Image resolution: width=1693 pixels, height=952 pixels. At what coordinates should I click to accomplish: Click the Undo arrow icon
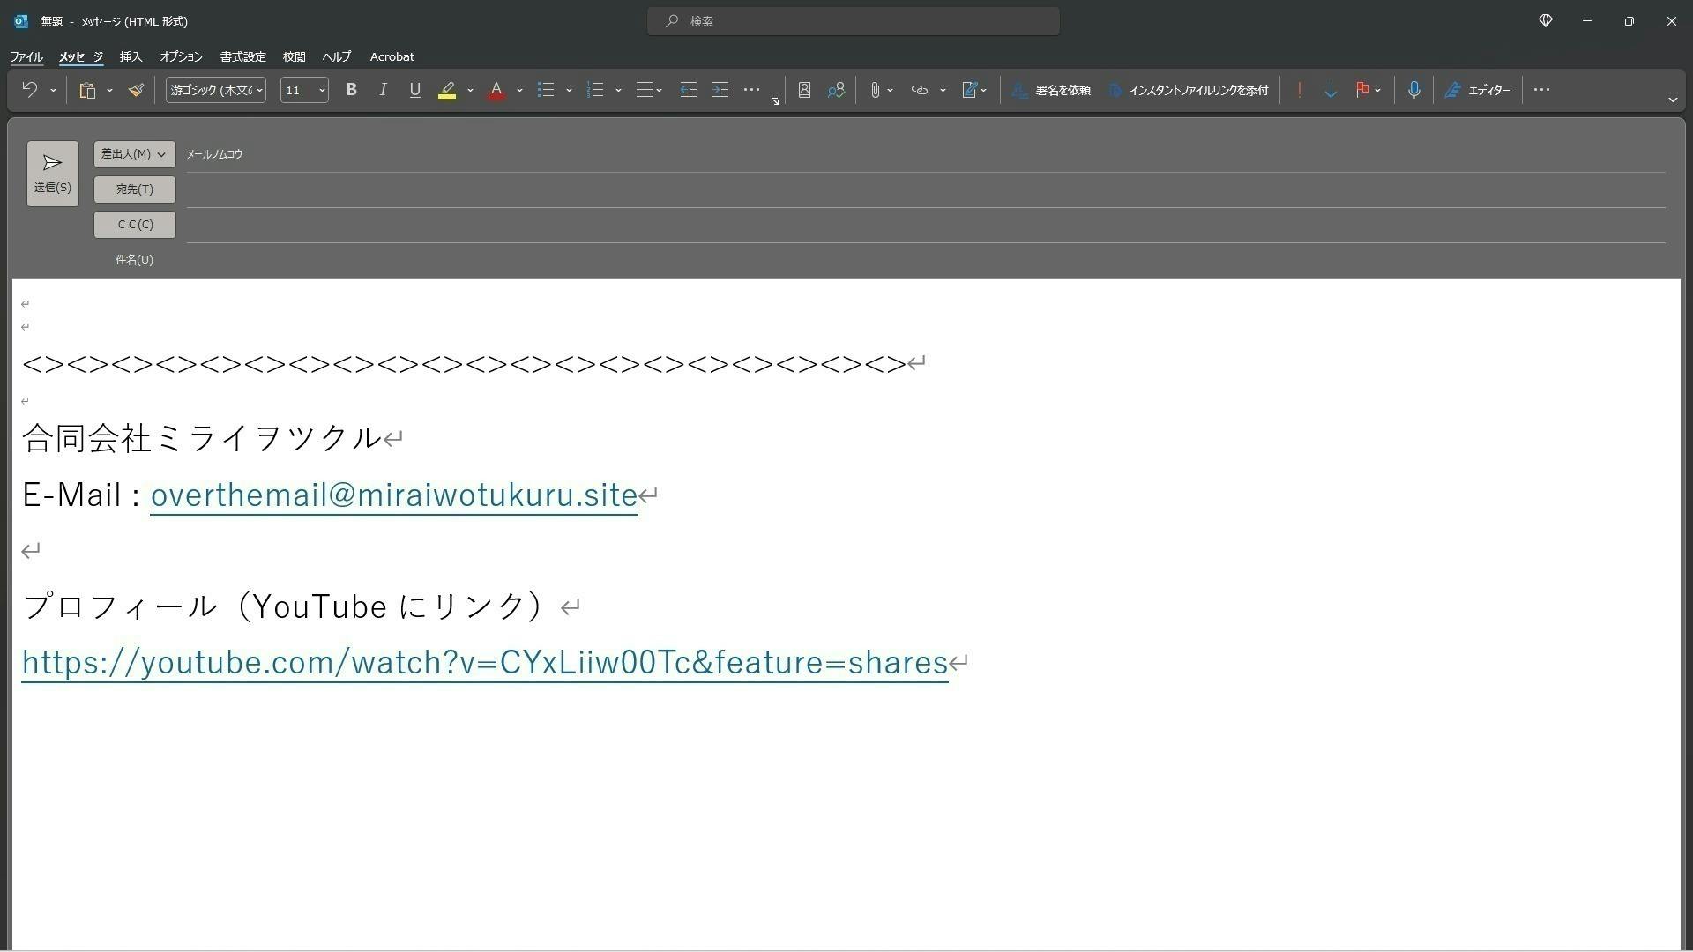29,90
